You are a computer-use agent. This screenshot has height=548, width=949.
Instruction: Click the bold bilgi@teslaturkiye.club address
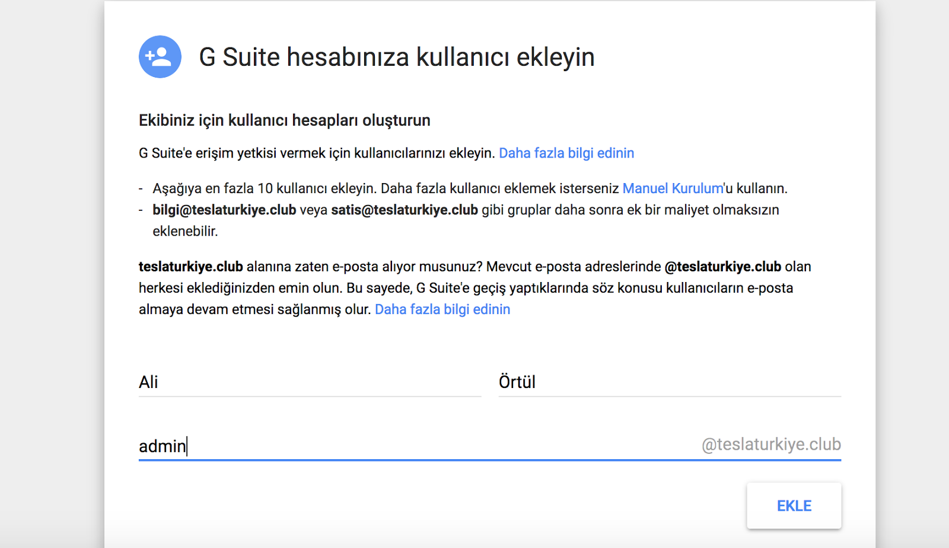point(224,210)
